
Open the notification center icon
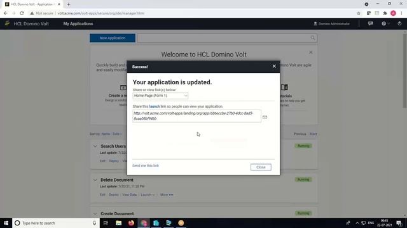399,223
